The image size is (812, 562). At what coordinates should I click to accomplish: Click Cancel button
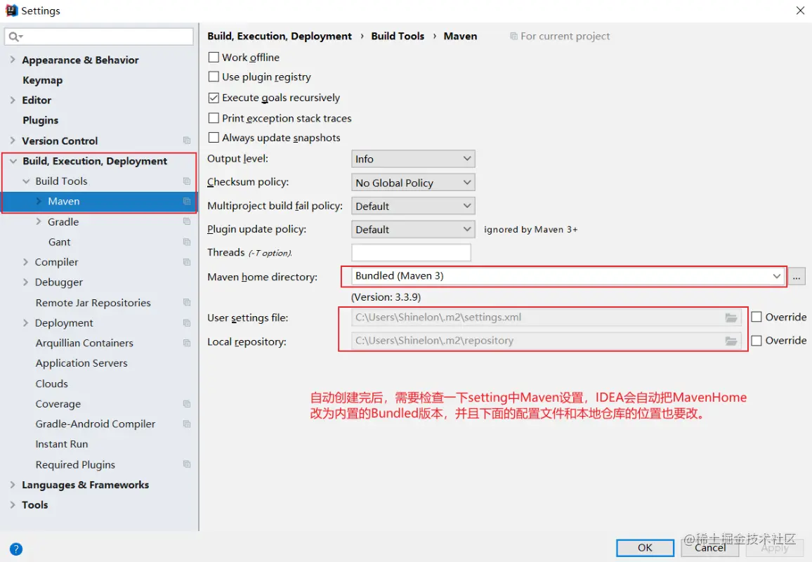[x=710, y=548]
